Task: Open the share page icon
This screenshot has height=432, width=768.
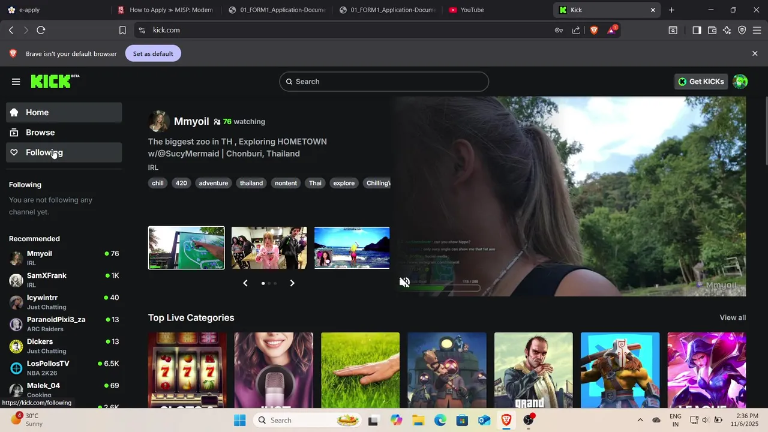Action: (576, 30)
